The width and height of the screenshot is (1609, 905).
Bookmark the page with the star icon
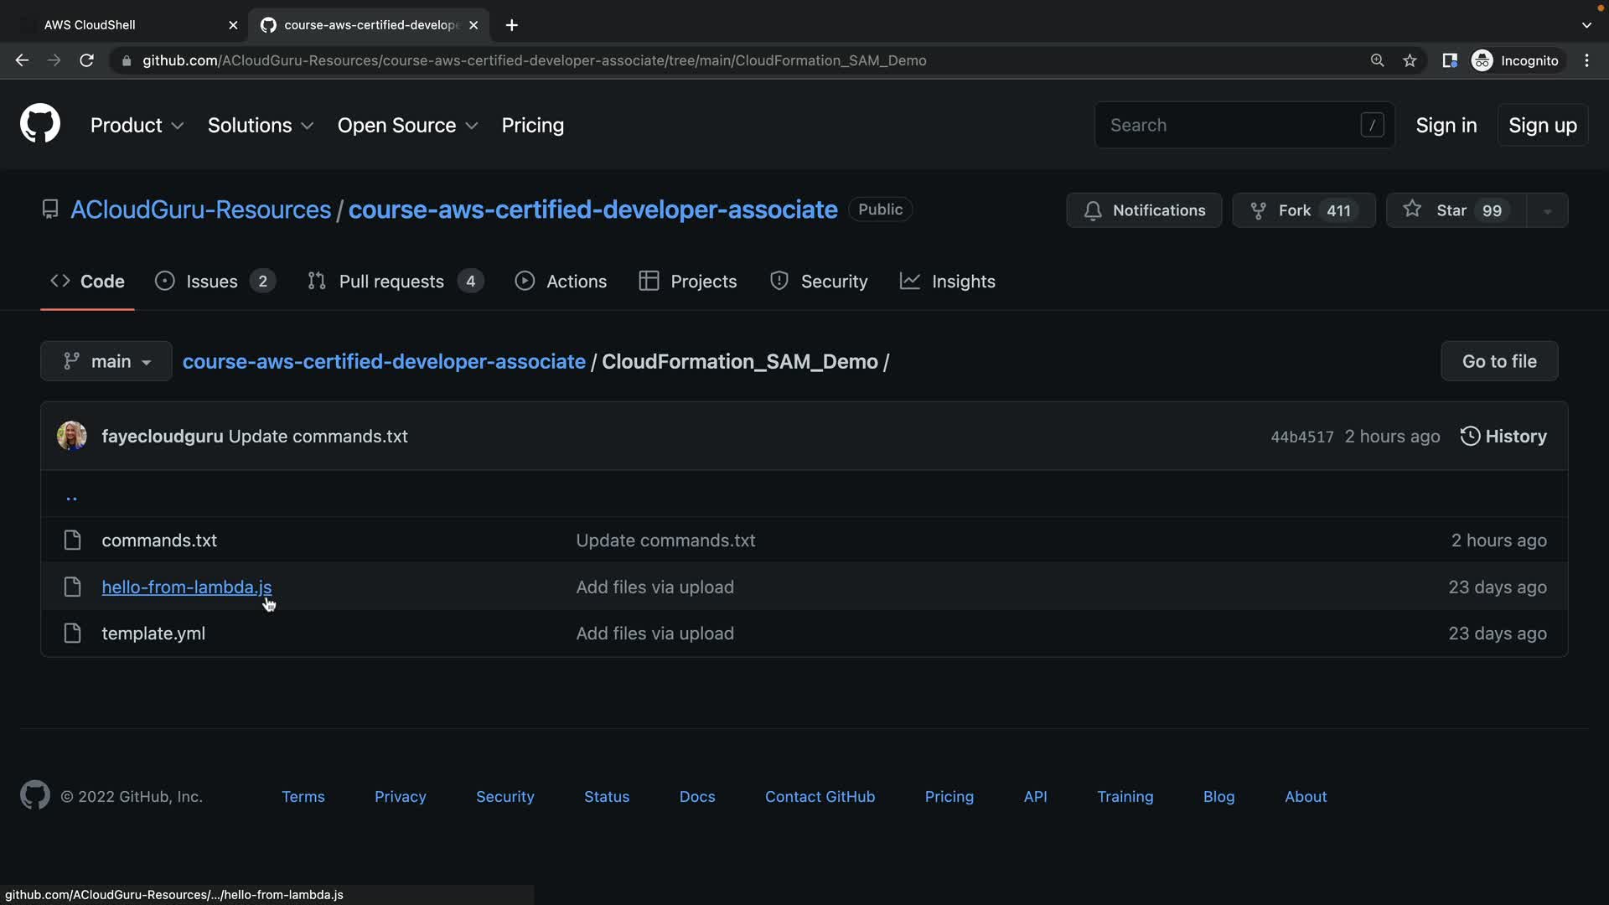tap(1410, 60)
